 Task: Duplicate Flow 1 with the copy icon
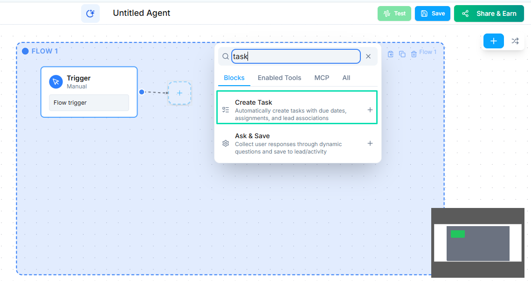(402, 54)
